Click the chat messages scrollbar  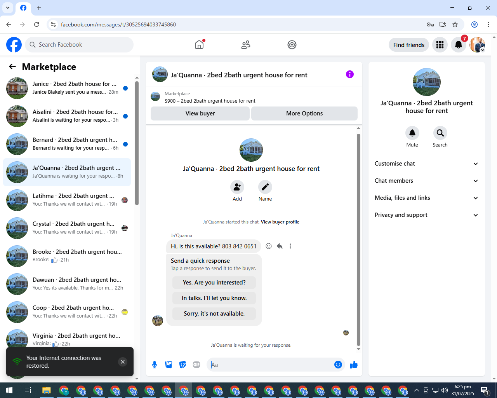coord(358,239)
